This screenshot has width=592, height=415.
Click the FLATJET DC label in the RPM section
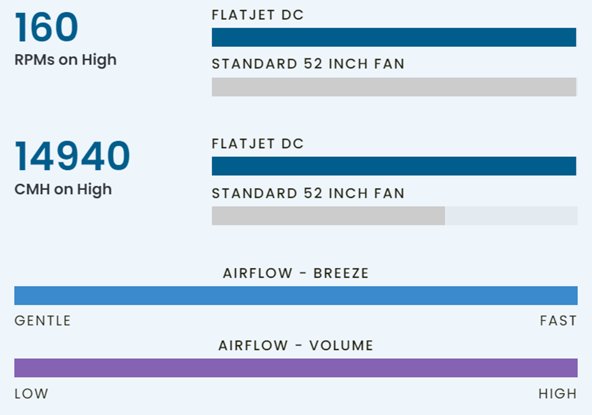258,15
